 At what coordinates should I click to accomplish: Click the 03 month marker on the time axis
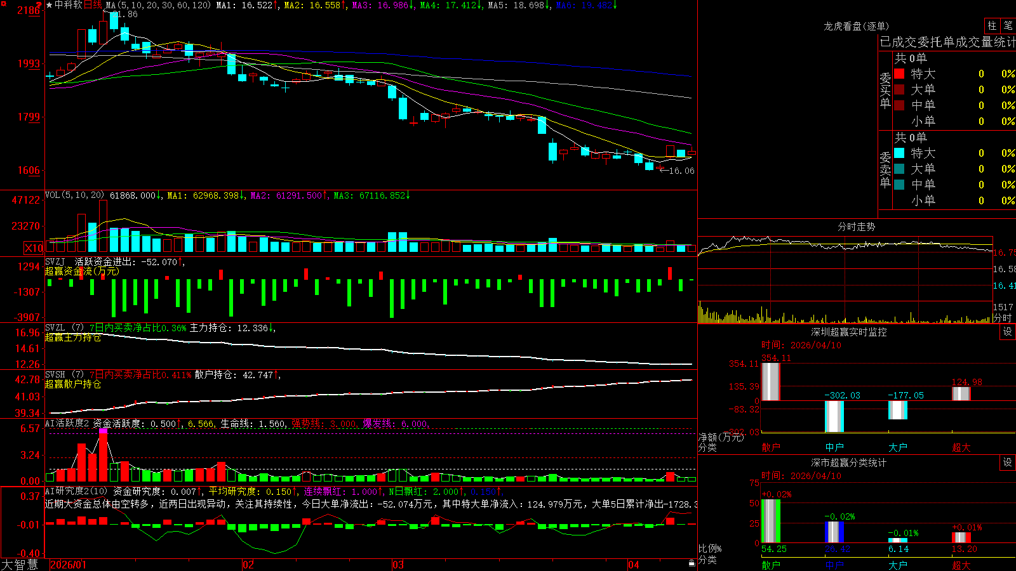pos(398,565)
